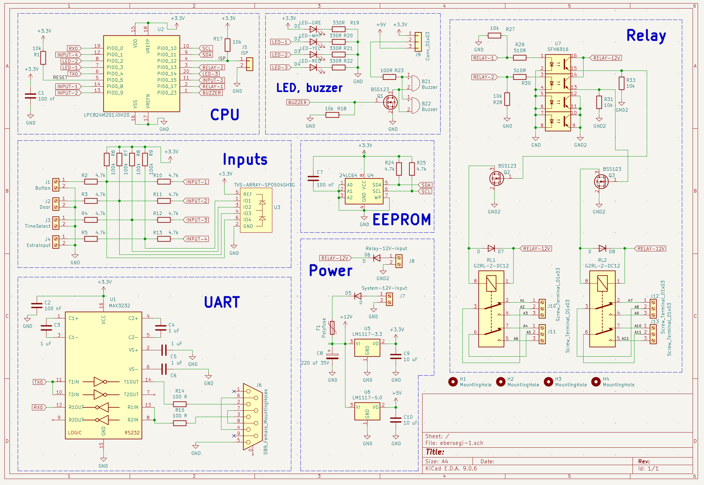
Task: Select the J10 screw terminal connector
Action: tap(542, 308)
